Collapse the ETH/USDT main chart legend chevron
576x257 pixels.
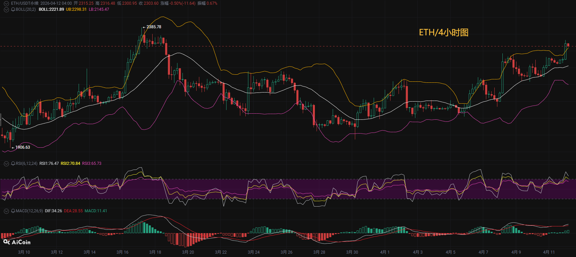point(6,3)
